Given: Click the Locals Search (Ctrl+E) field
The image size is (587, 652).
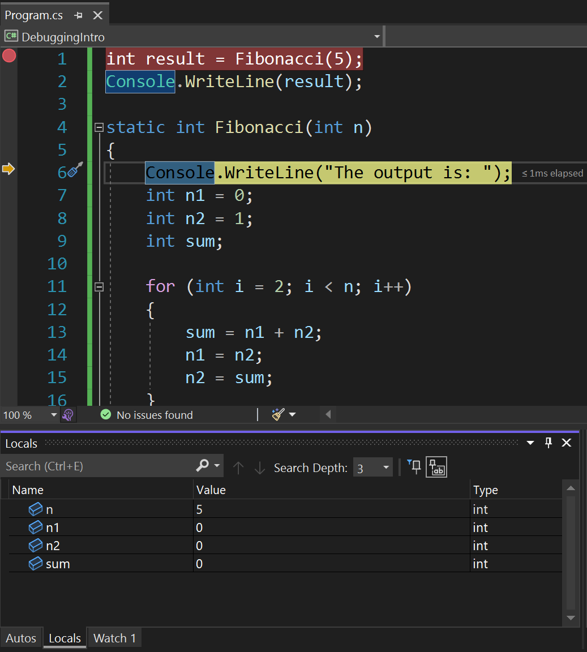Looking at the screenshot, I should (98, 466).
